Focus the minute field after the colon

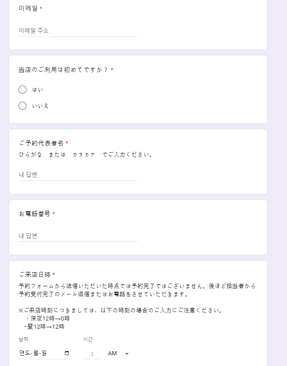(98, 354)
